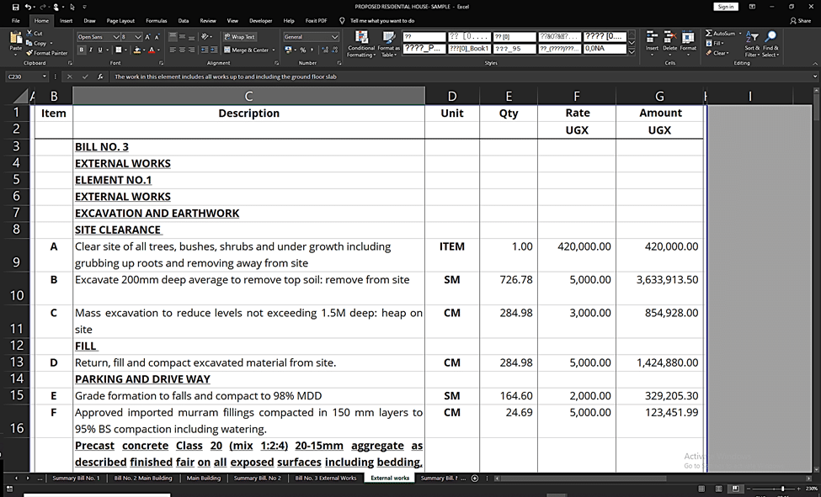Open the font size dropdown
The height and width of the screenshot is (497, 821).
coord(138,37)
